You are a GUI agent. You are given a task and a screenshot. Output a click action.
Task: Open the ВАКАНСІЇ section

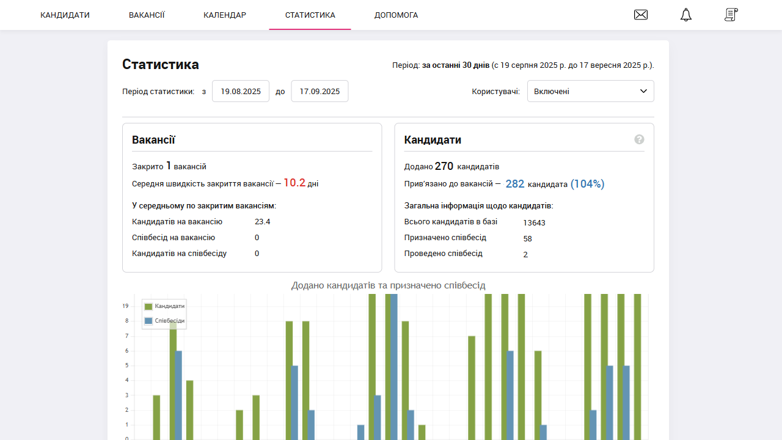[147, 15]
